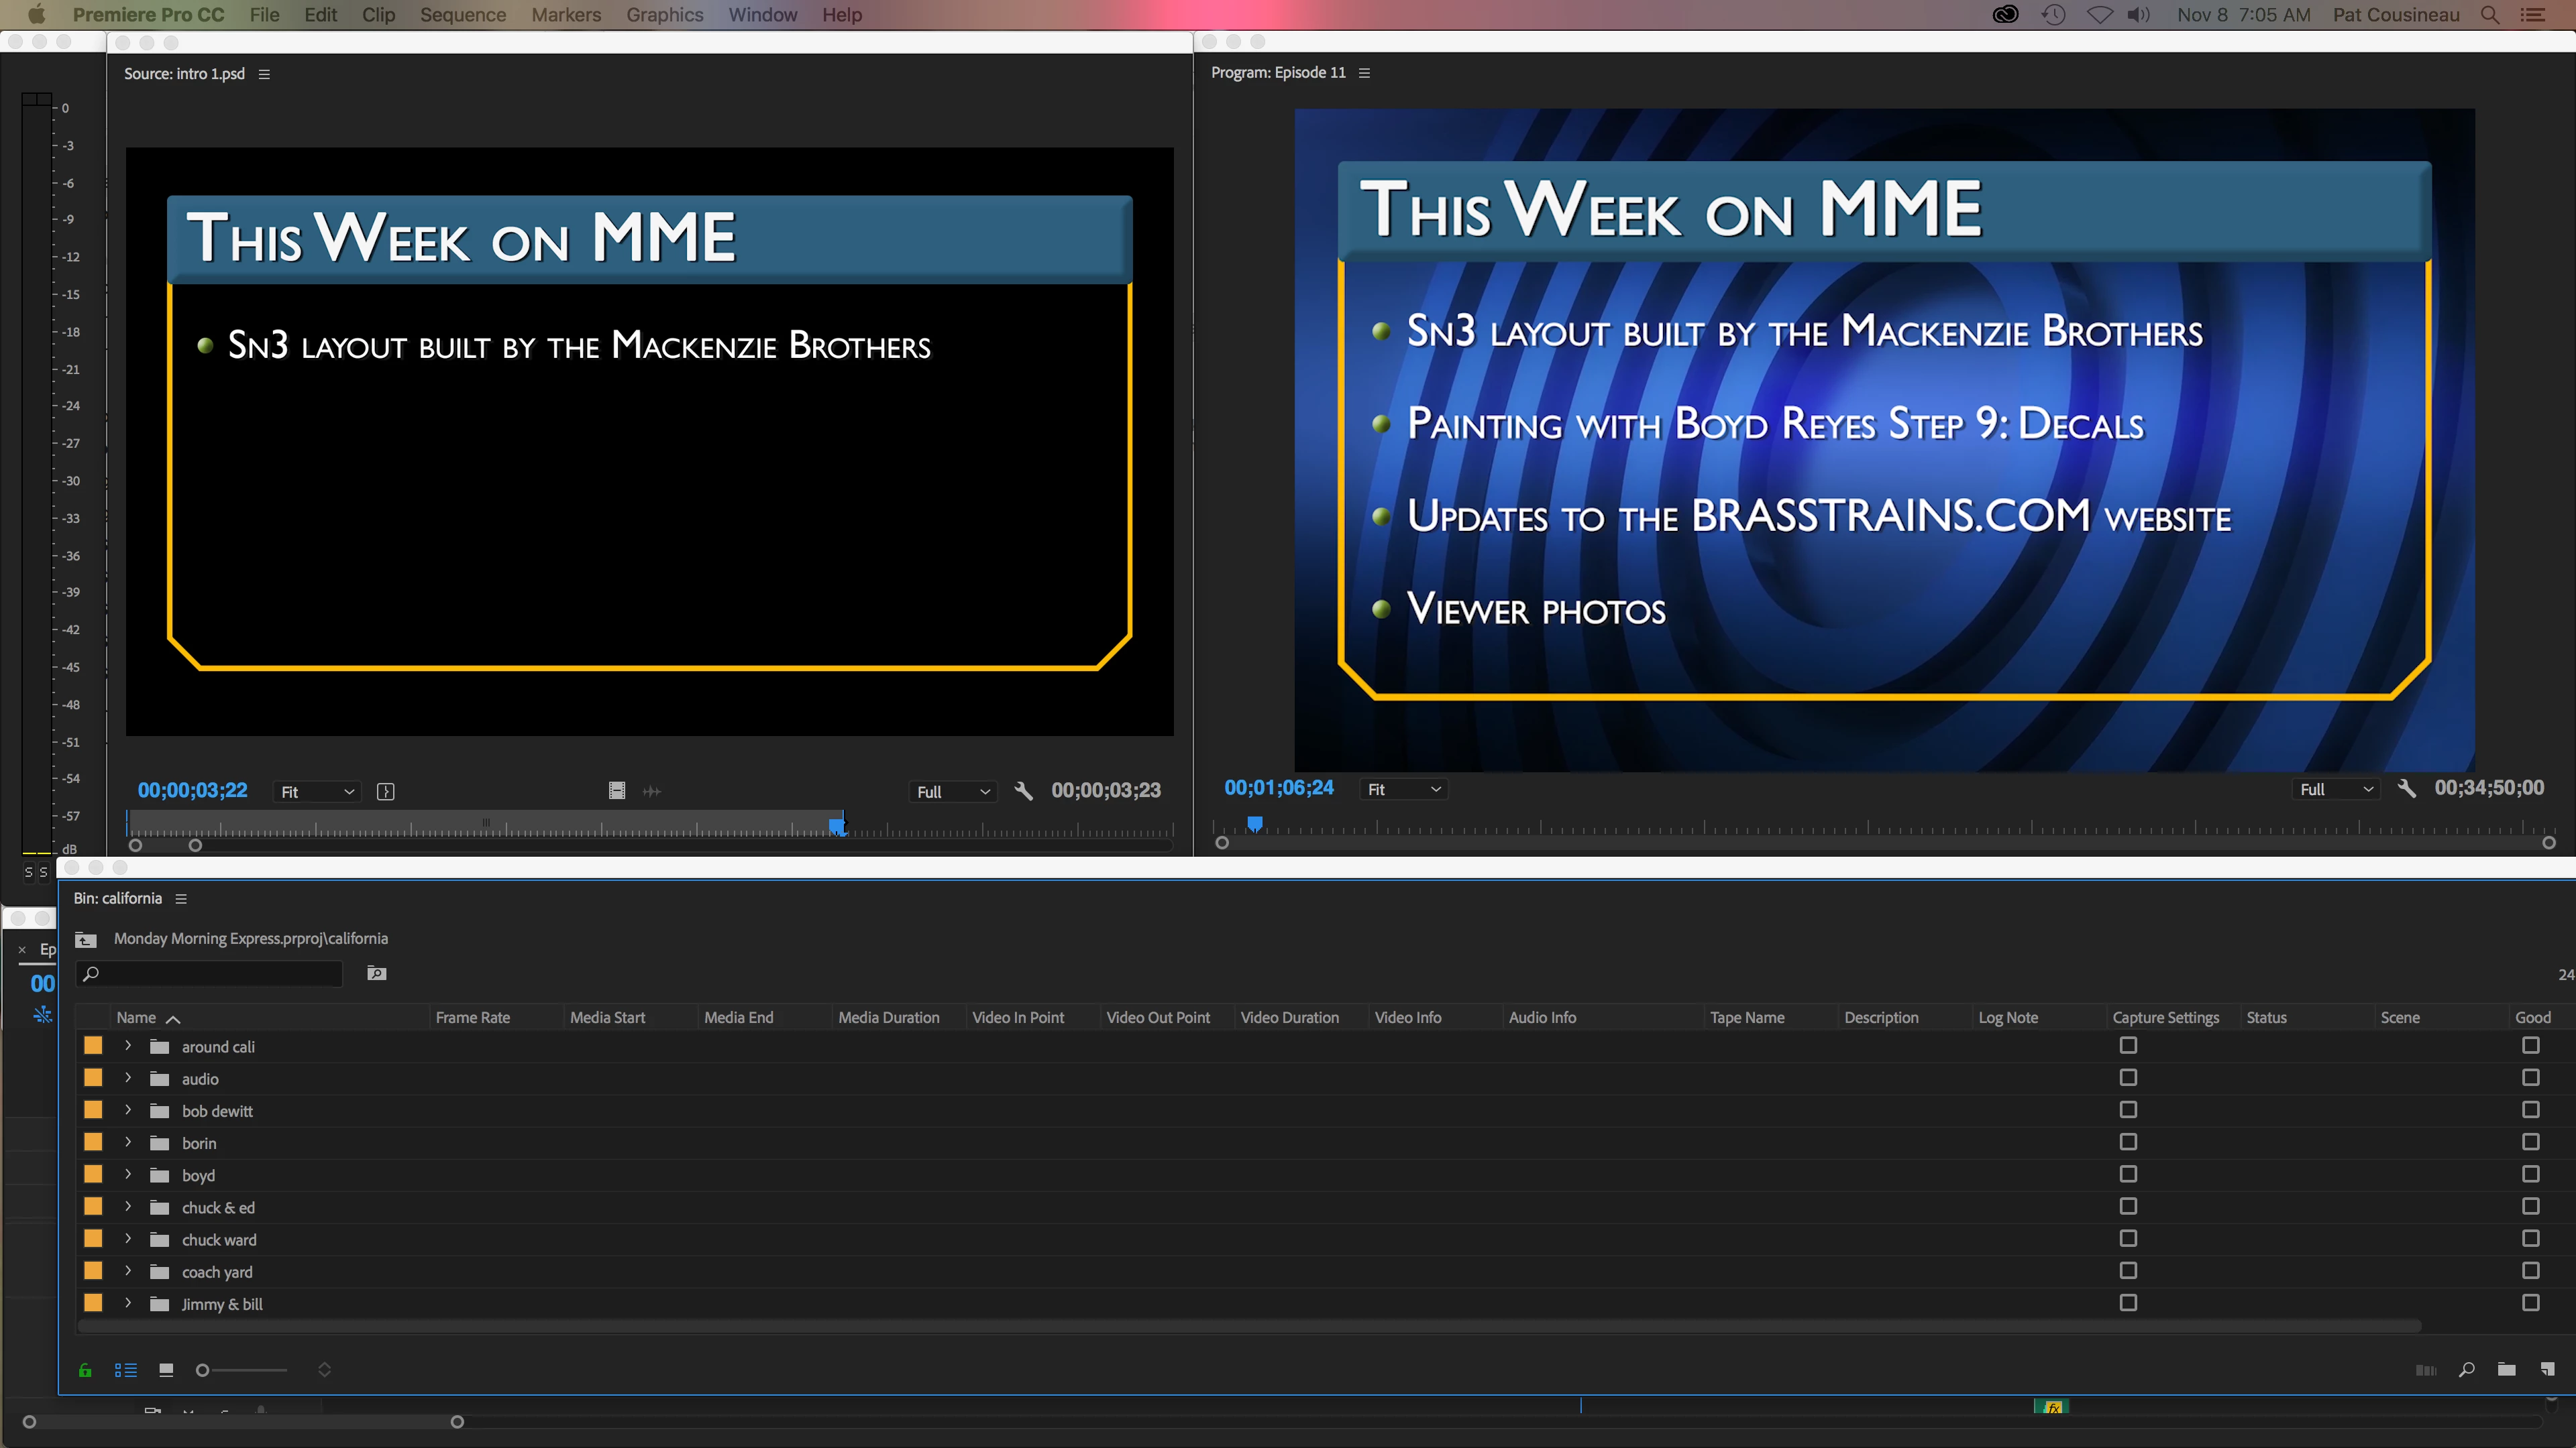Toggle bin read-only lock icon

(x=85, y=1370)
